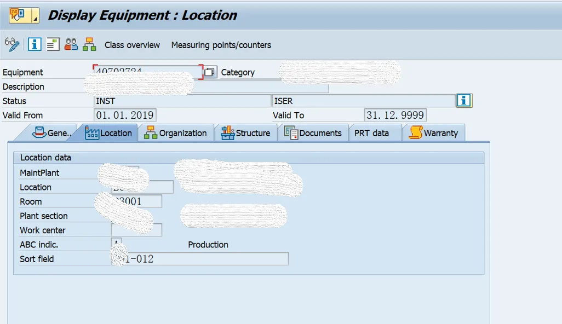Select the Valid From date field
Screen dimensions: 562x324
click(x=125, y=115)
